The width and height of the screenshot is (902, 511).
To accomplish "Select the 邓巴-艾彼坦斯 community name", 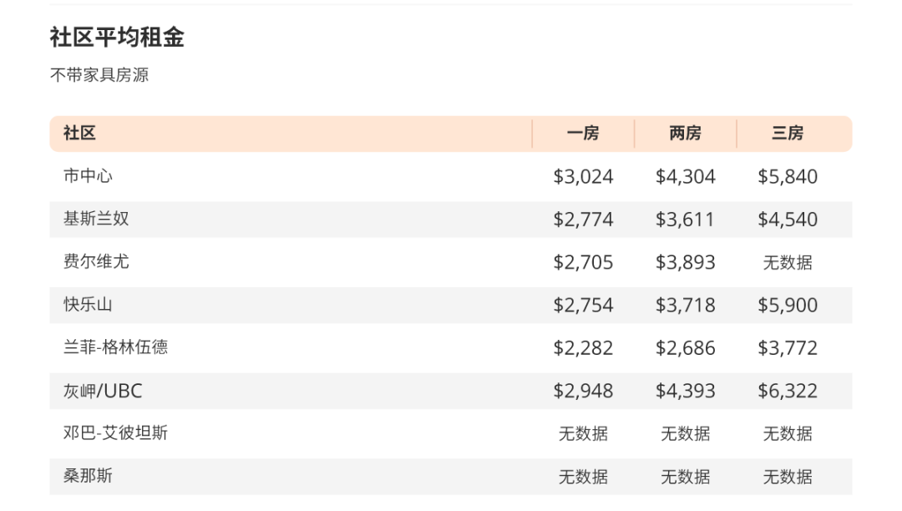I will coord(115,433).
